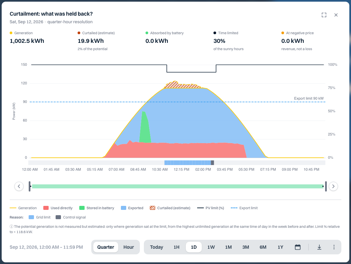Click the Time limited 30% value
Image resolution: width=351 pixels, height=264 pixels.
click(x=219, y=41)
